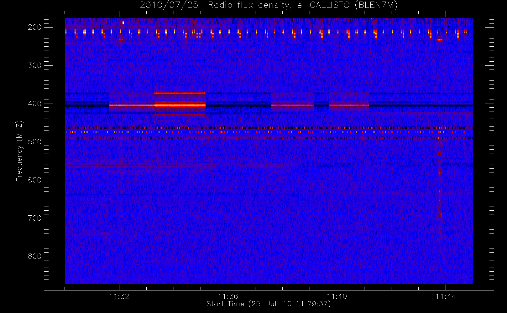Image resolution: width=507 pixels, height=313 pixels.
Task: Click the 11:40 time tick label
Action: pyautogui.click(x=337, y=296)
